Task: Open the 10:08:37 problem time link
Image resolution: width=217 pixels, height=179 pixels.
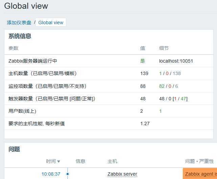Action: (x=51, y=174)
